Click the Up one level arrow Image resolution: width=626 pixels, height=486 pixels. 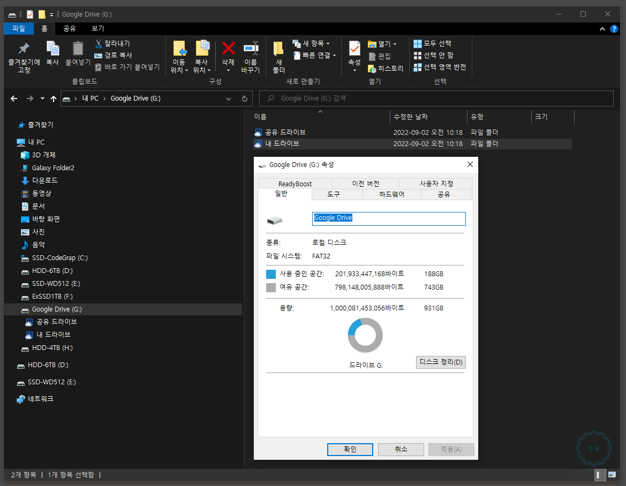click(x=54, y=98)
